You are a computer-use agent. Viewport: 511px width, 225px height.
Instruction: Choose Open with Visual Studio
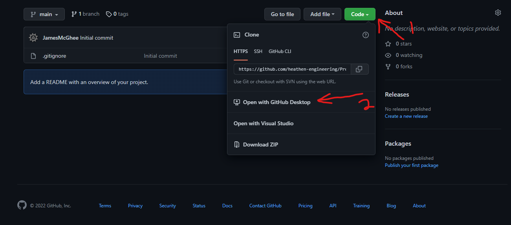(264, 123)
